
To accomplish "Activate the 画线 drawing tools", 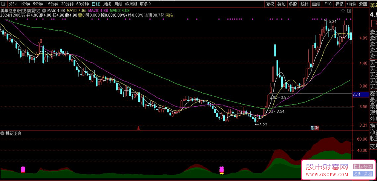I will point(316,4).
